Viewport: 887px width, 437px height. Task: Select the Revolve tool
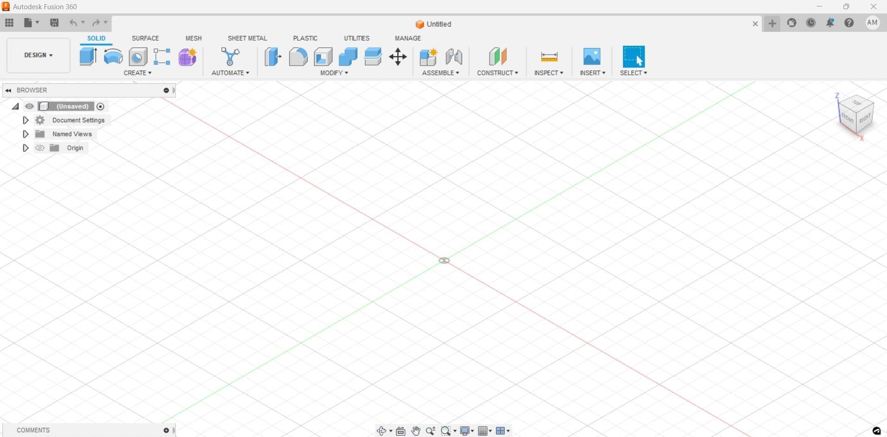113,57
